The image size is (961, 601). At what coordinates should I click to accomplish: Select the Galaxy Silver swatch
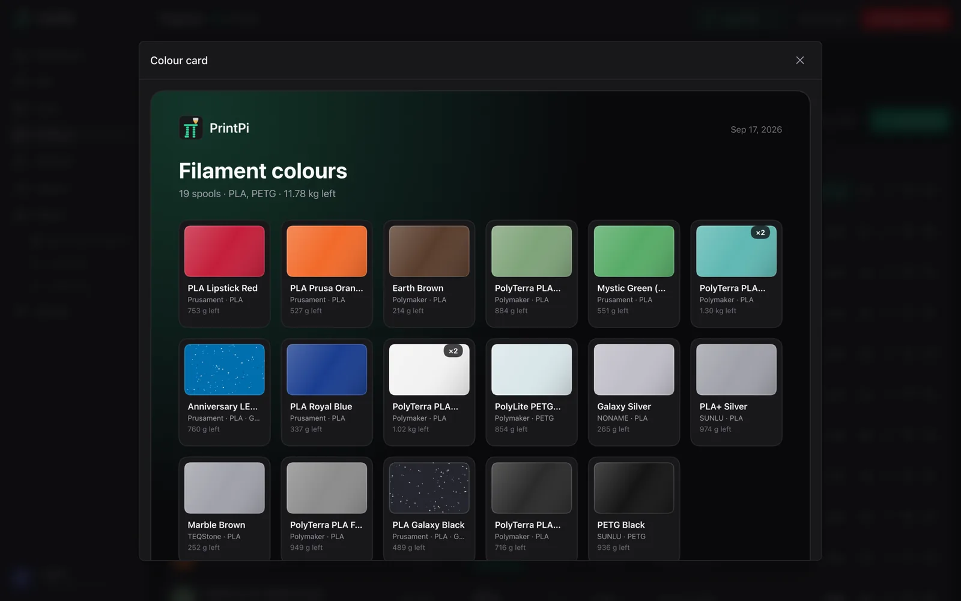point(634,370)
